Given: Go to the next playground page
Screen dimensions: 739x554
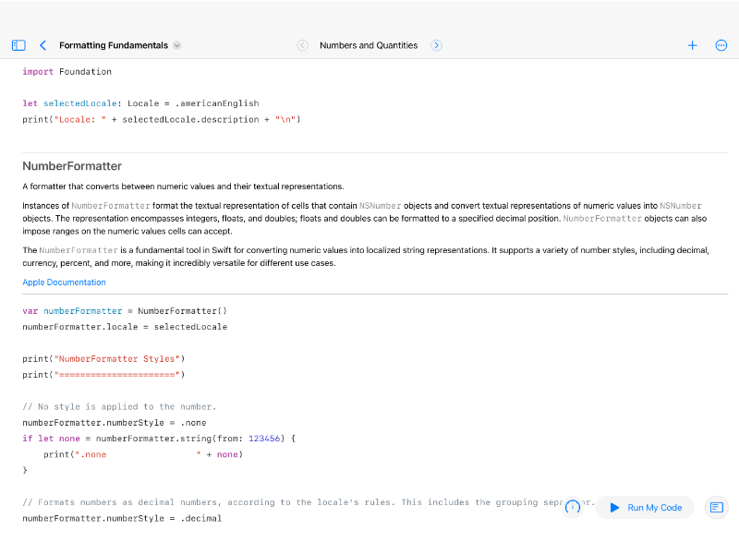Looking at the screenshot, I should [x=437, y=45].
